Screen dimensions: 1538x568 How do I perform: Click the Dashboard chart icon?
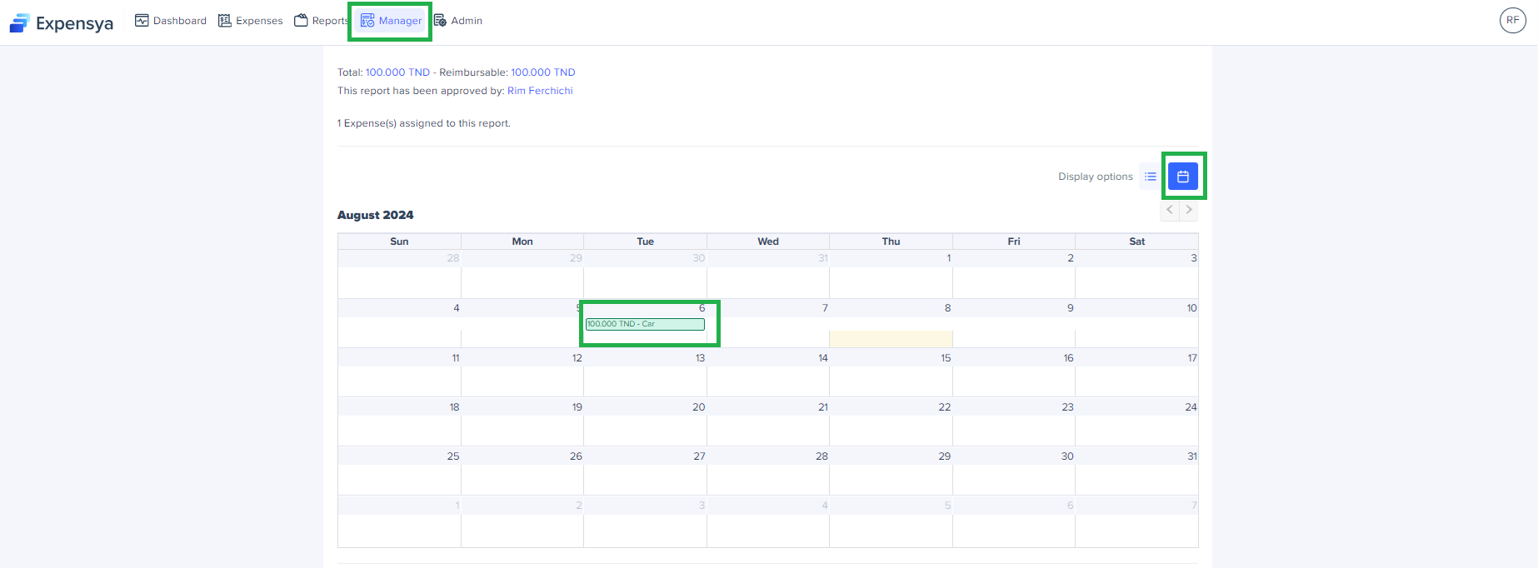tap(142, 21)
